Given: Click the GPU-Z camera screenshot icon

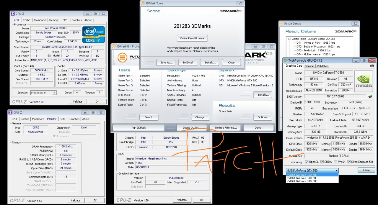Looking at the screenshot, I should (x=372, y=65).
